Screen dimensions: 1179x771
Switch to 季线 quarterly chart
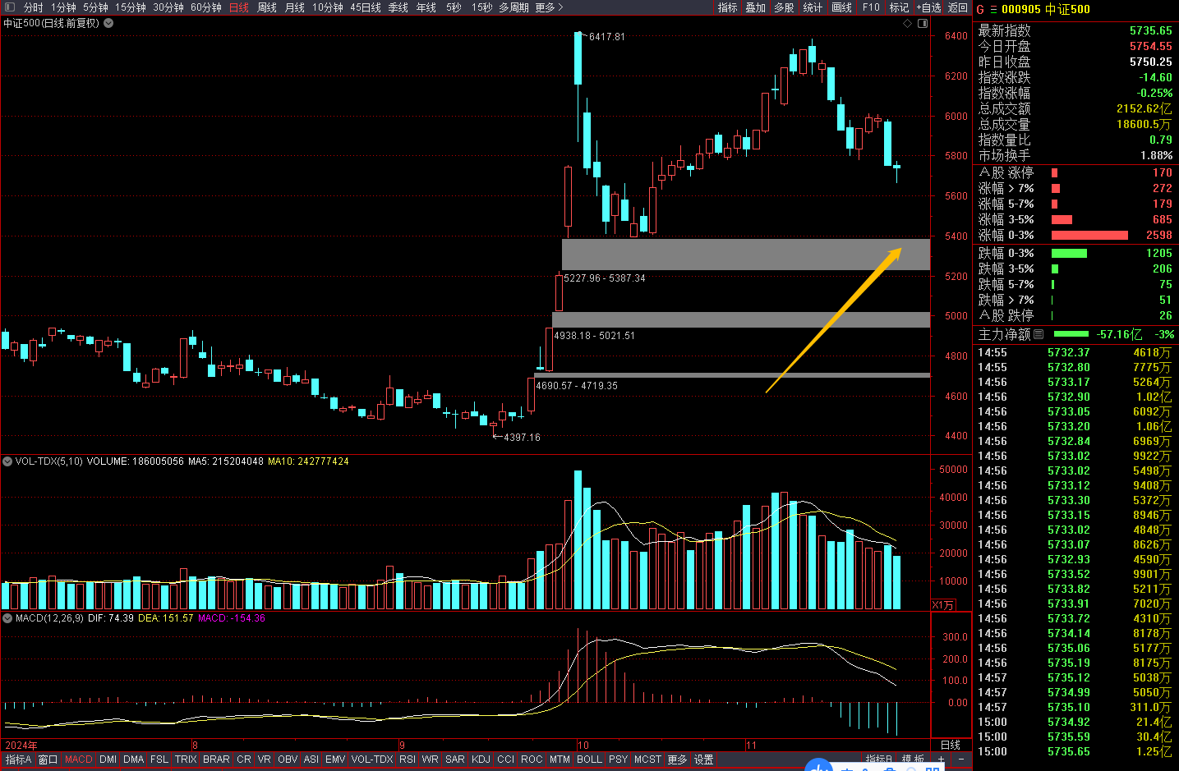click(x=398, y=7)
